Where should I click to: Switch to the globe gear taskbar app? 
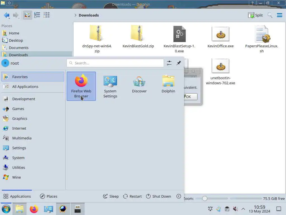click(x=63, y=209)
